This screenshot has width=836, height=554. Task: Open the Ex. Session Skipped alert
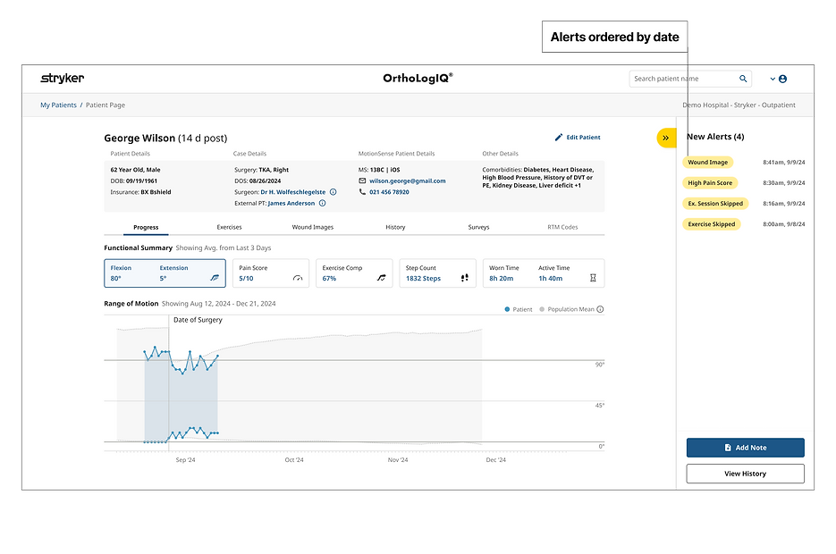[x=715, y=204]
